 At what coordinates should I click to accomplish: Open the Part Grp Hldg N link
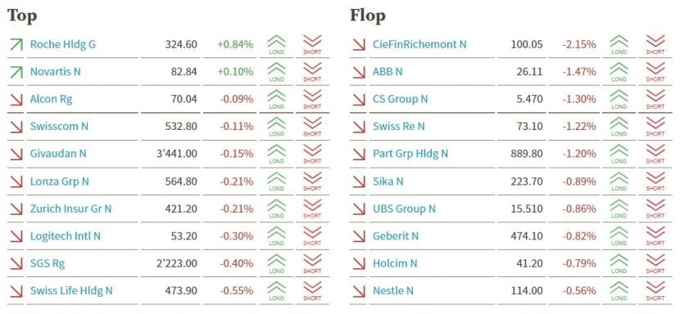(x=410, y=154)
